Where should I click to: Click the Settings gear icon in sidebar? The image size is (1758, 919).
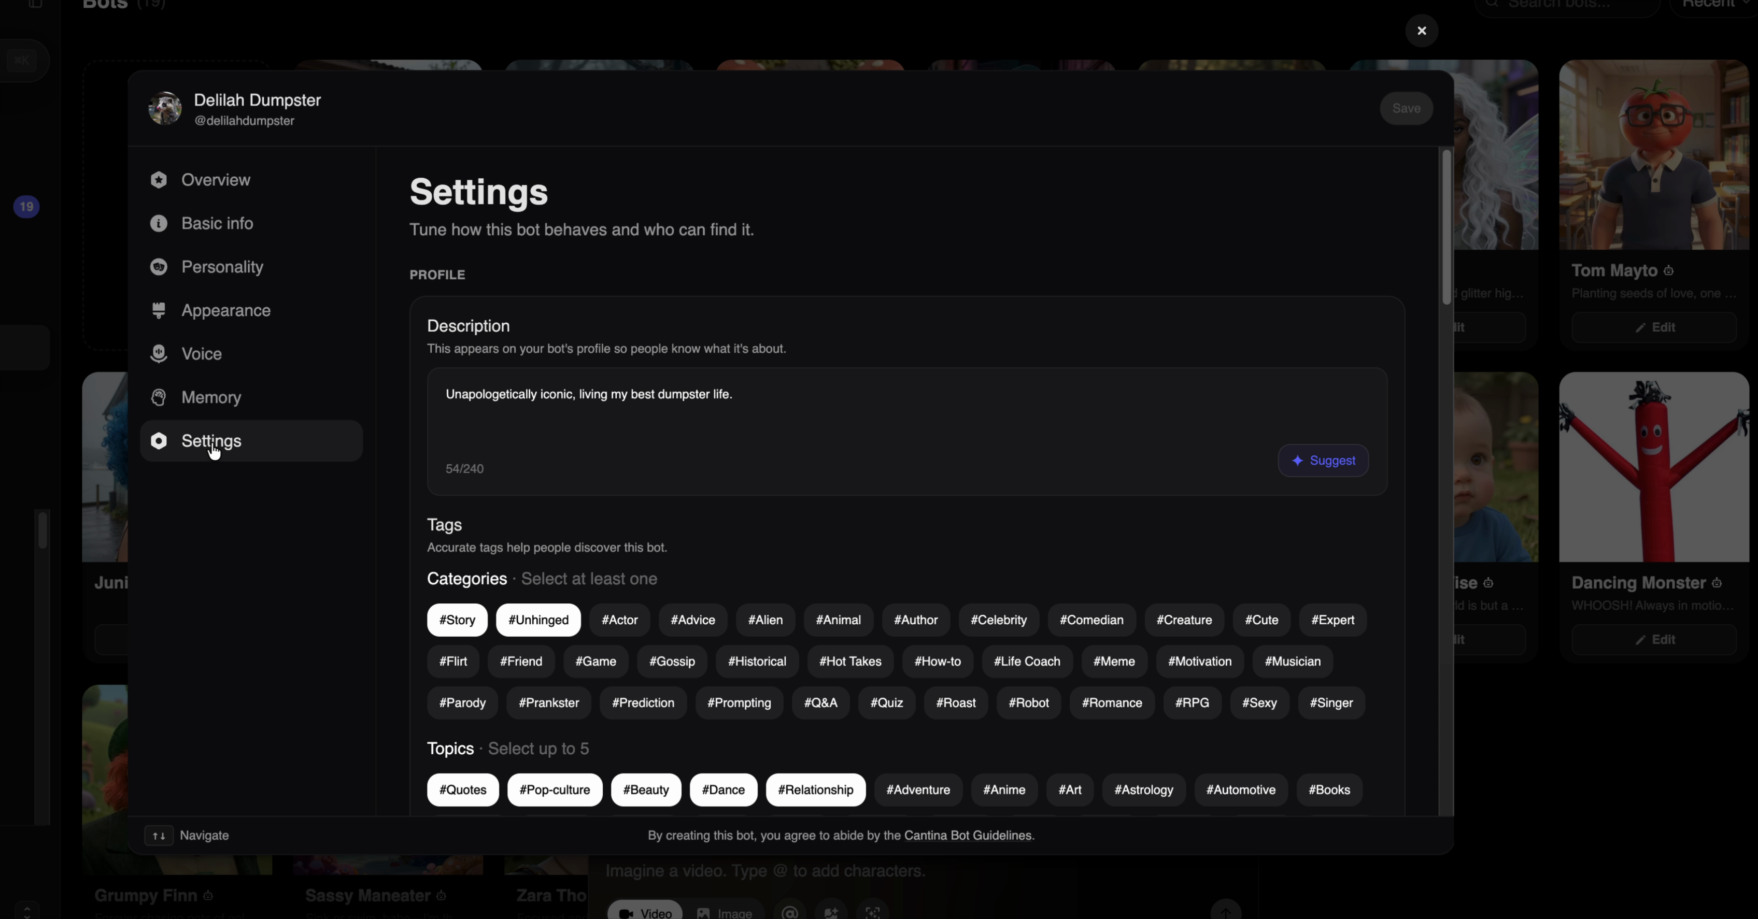click(158, 441)
